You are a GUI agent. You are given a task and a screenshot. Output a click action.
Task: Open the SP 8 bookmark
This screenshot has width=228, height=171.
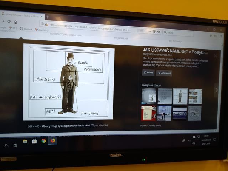point(13,28)
